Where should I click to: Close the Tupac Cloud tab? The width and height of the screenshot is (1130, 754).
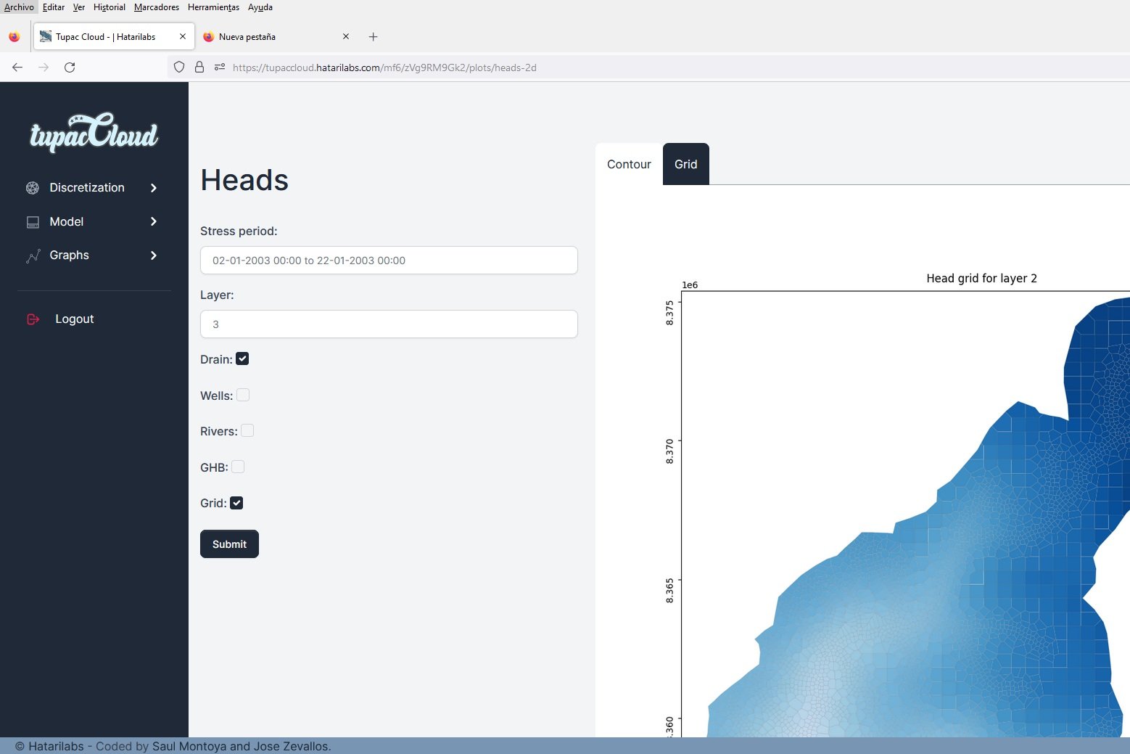[183, 36]
